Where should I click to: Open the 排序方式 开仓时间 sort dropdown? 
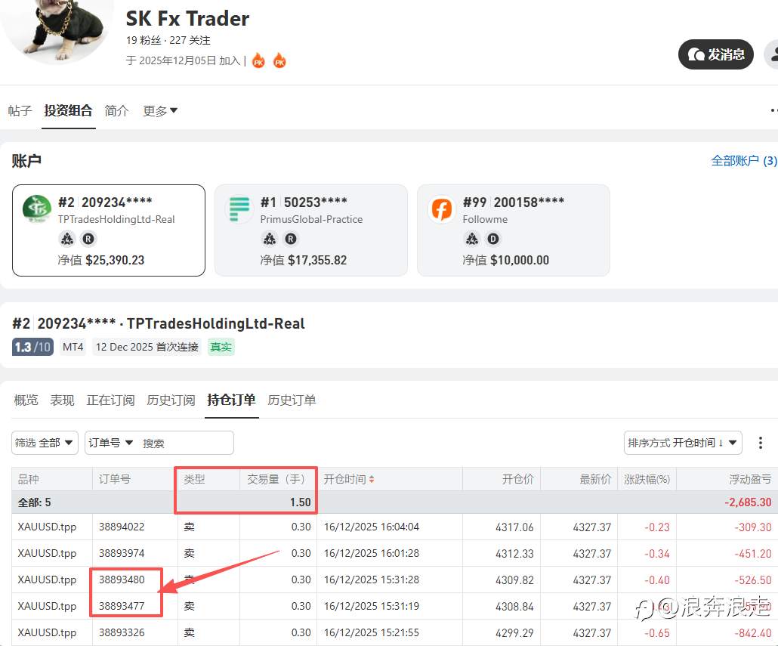(683, 443)
